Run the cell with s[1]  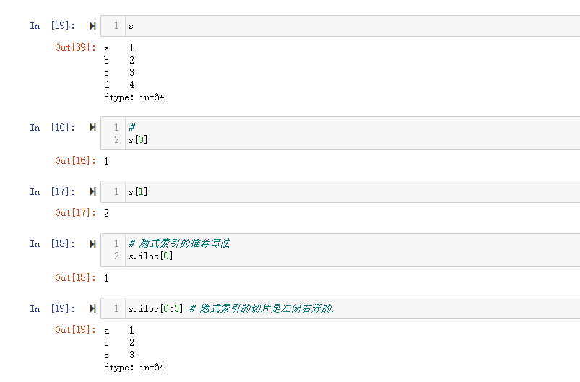pyautogui.click(x=92, y=192)
